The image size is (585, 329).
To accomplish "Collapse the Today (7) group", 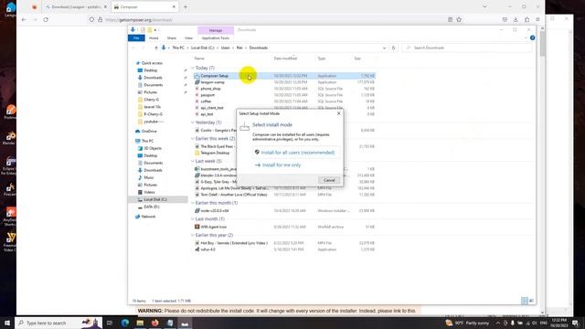I will (x=193, y=68).
